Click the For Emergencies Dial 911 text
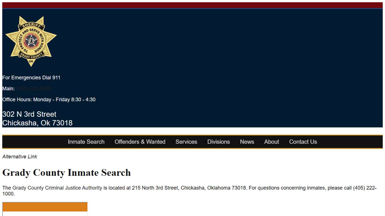 point(31,77)
